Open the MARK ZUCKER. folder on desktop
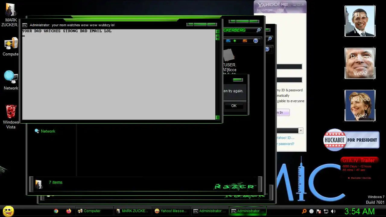The height and width of the screenshot is (217, 386). [11, 14]
